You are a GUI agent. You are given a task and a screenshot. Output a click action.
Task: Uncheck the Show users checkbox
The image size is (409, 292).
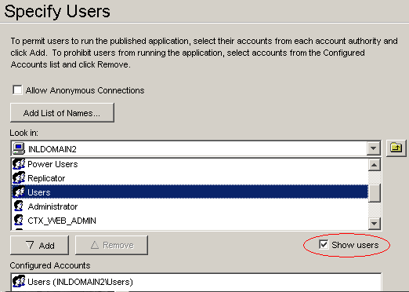(x=324, y=245)
